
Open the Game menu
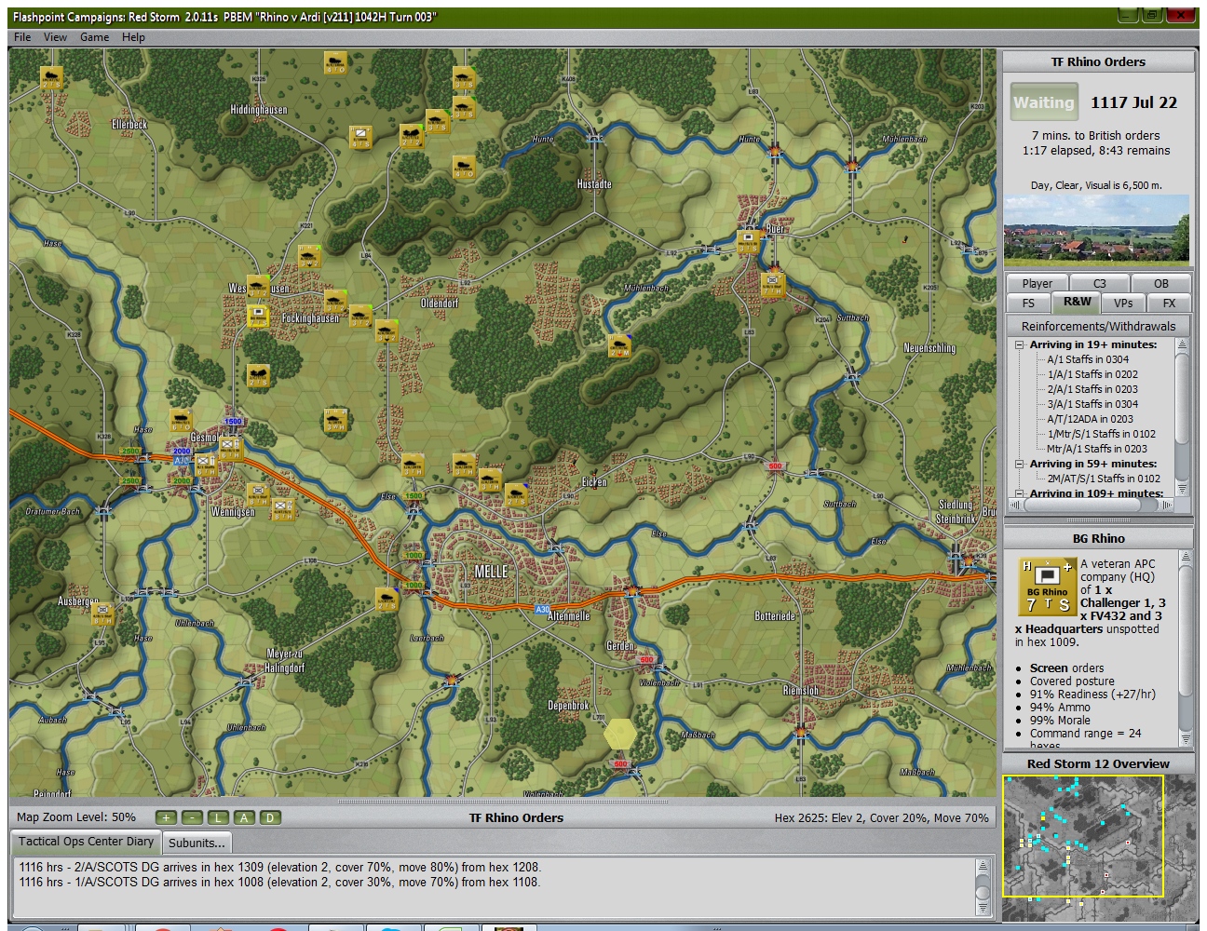[94, 37]
